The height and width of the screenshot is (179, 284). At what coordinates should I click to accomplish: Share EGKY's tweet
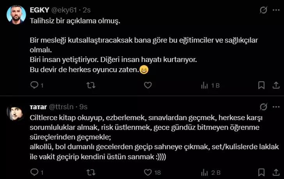point(275,85)
